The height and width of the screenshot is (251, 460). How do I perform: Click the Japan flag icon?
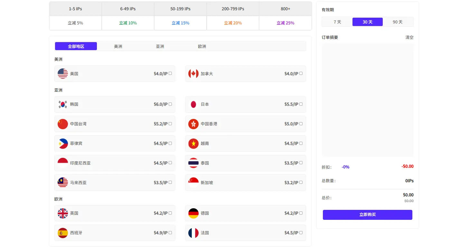point(193,104)
